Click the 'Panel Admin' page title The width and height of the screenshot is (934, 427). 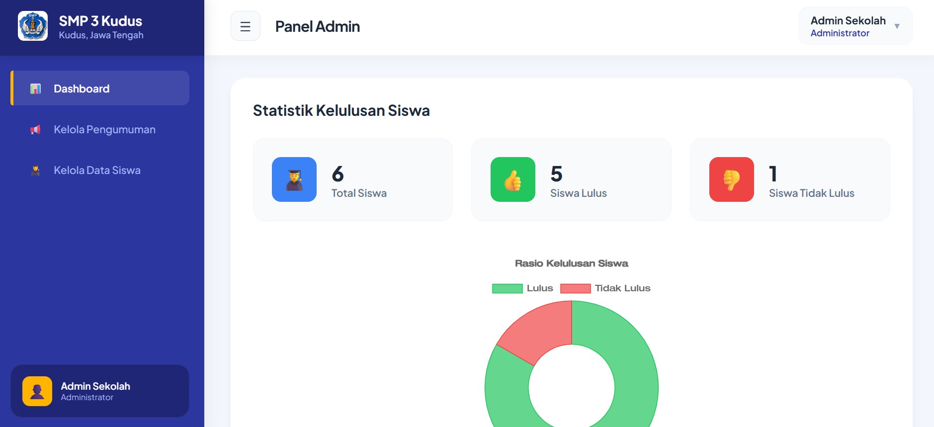pyautogui.click(x=318, y=26)
